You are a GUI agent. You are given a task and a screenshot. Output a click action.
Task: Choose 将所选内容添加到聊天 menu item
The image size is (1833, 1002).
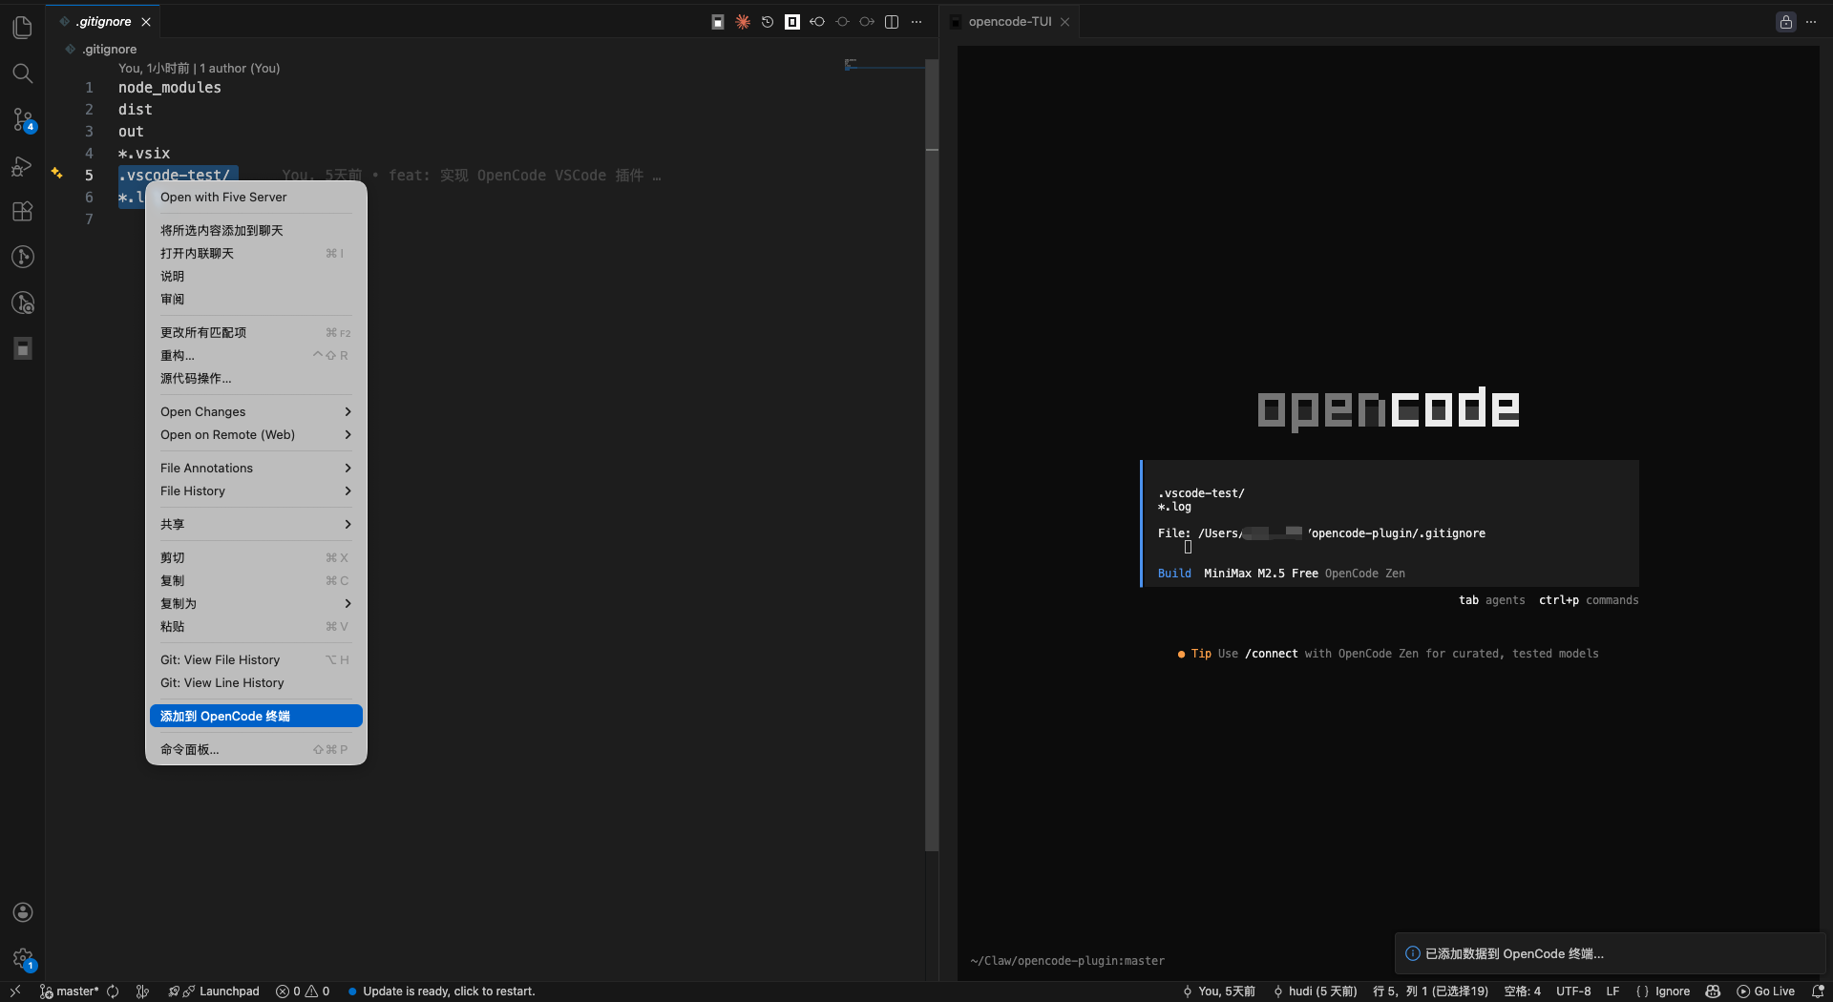point(256,230)
